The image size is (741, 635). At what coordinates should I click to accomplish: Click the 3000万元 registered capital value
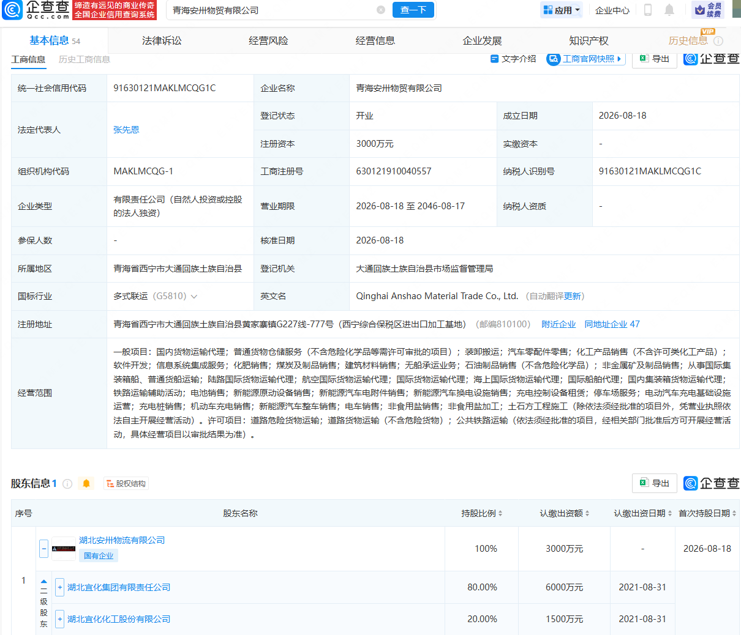375,144
